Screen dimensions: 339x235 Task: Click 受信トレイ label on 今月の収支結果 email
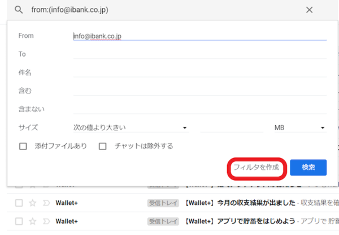[x=163, y=203]
